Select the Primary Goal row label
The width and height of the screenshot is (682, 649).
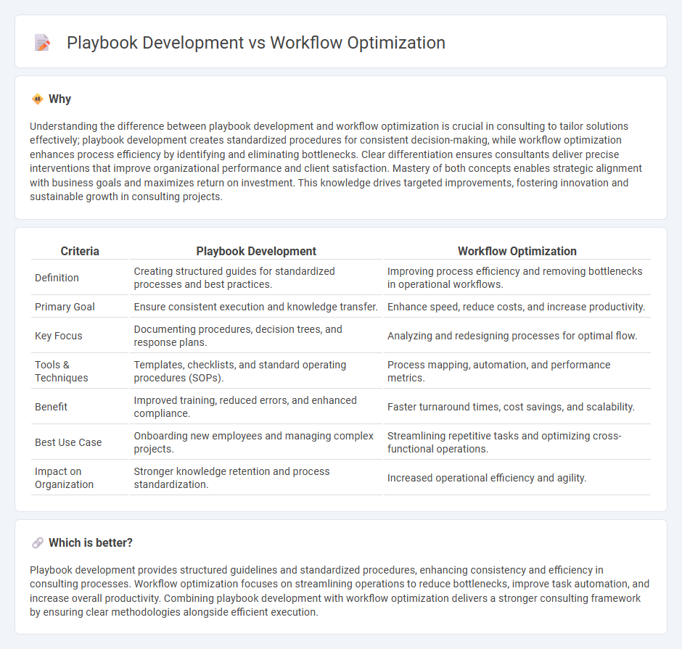(65, 307)
